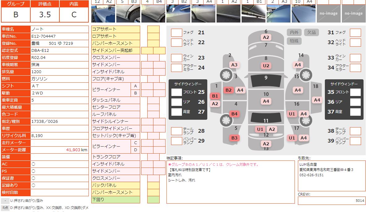366x212 pixels.
Task: Click the green 下回り status cell
Action: 153,200
